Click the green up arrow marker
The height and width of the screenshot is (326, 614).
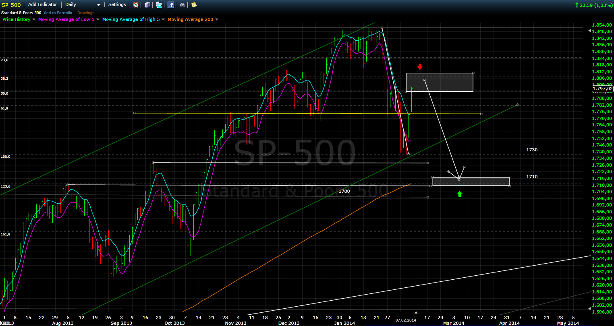click(x=459, y=194)
